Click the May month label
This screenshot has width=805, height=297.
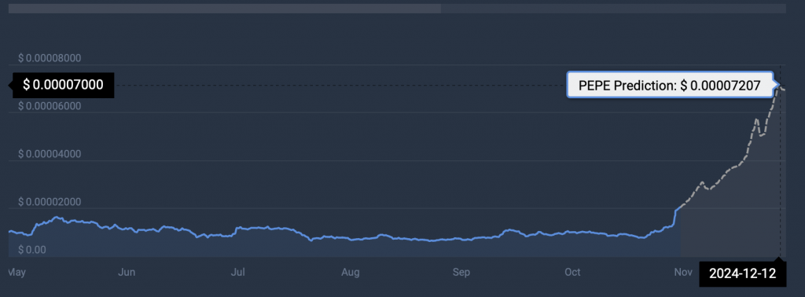17,273
